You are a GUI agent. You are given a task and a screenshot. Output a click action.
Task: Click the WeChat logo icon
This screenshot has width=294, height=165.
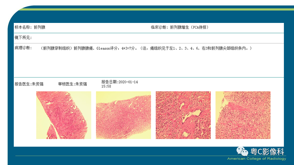click(242, 151)
